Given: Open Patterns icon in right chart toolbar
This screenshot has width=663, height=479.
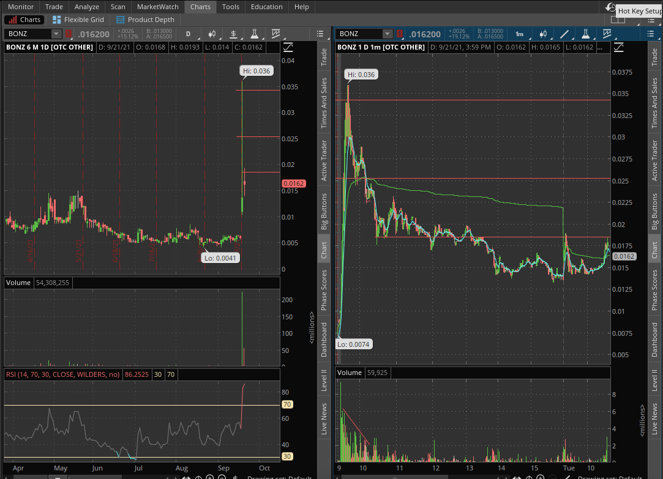Looking at the screenshot, I should [x=607, y=34].
